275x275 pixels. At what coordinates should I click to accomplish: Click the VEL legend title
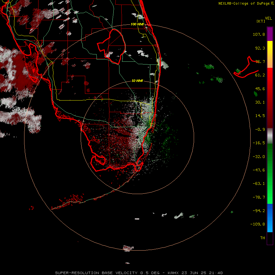[268, 18]
